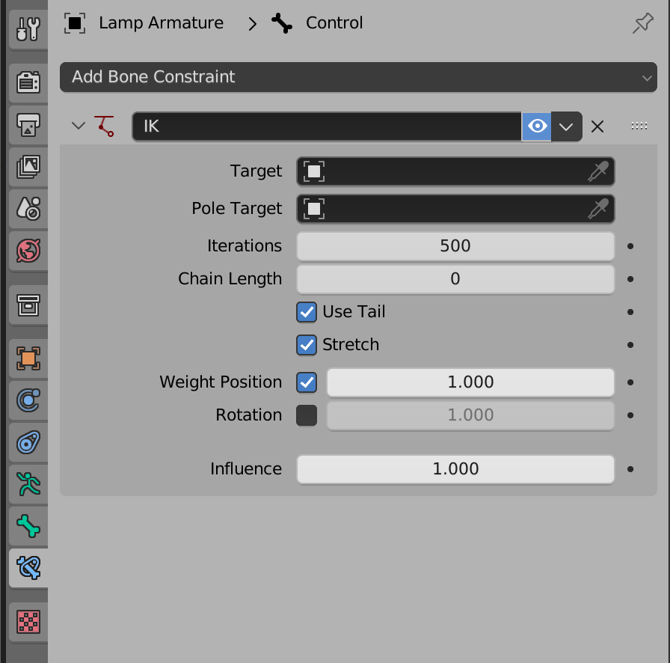
Task: Pin the properties editor context
Action: click(642, 24)
